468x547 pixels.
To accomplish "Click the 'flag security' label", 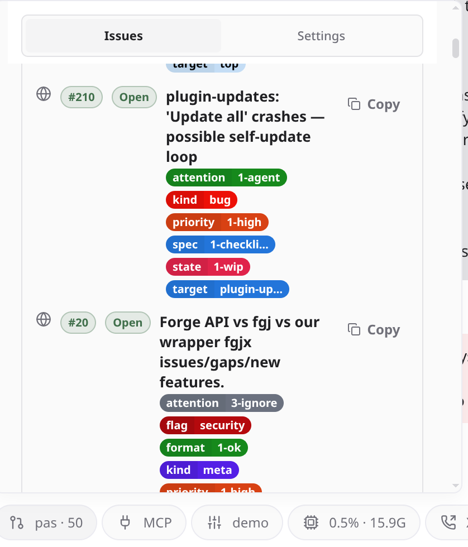I will 205,425.
